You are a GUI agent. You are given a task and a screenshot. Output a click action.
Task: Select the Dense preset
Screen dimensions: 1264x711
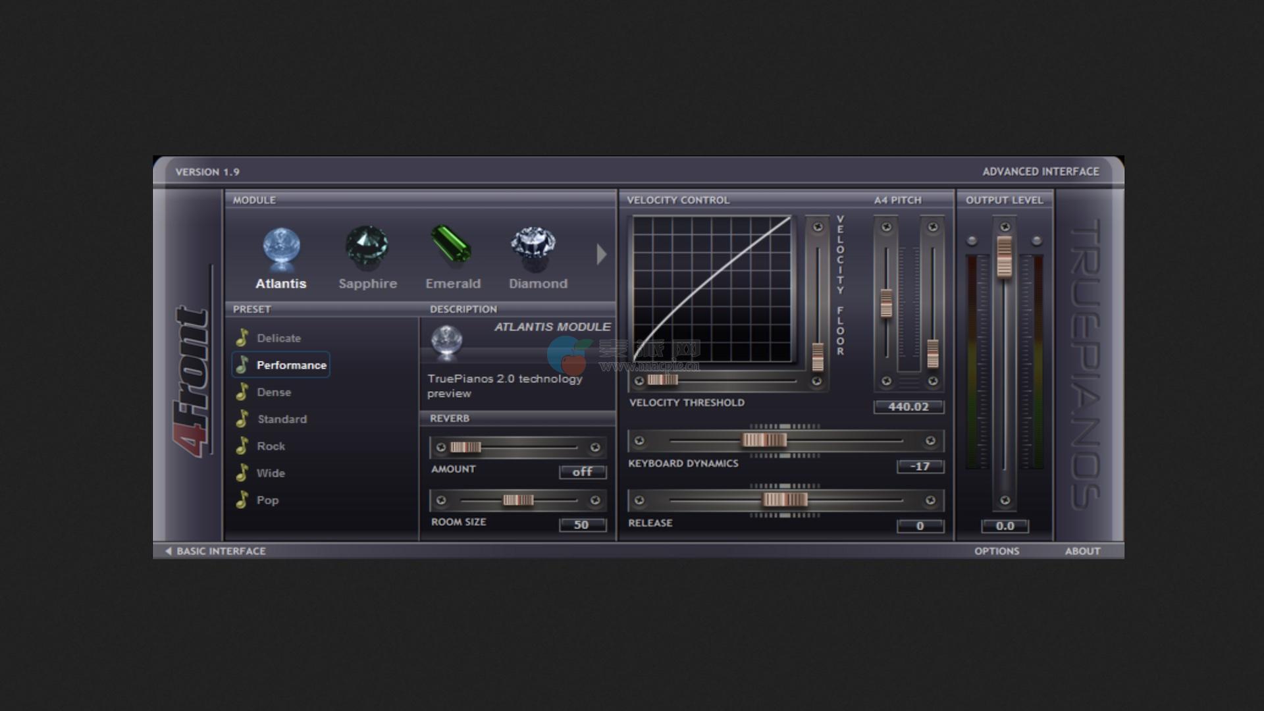[274, 392]
